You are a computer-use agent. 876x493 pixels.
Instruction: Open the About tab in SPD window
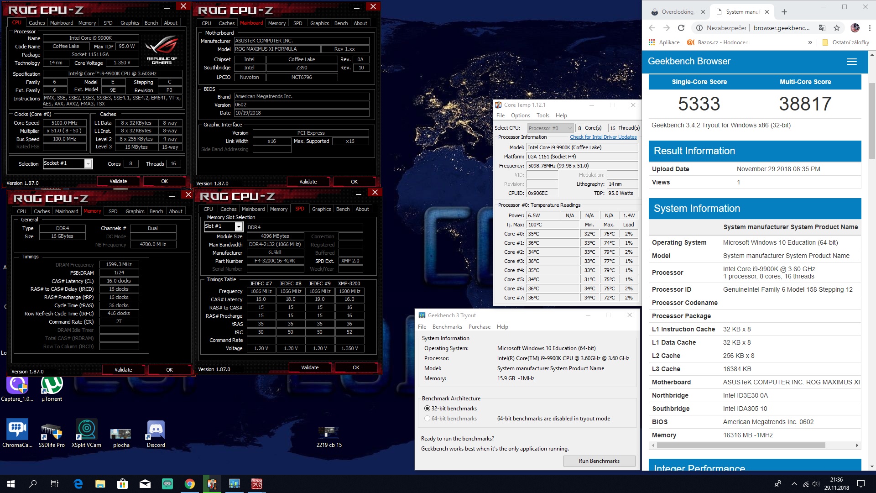coord(362,209)
